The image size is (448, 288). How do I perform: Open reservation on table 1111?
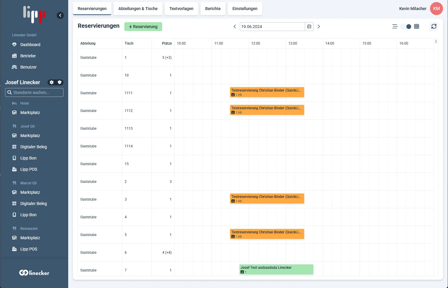[267, 92]
